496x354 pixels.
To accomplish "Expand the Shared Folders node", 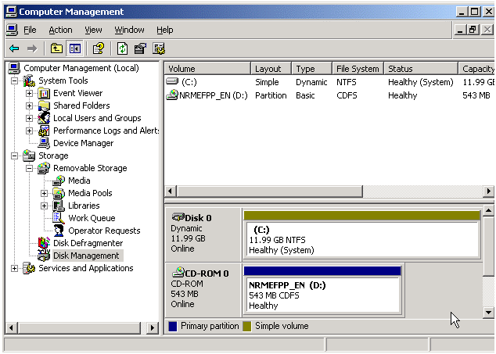I will (29, 105).
